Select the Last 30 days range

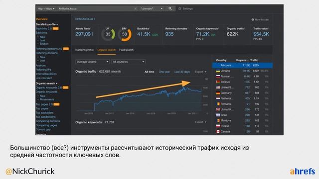click(x=182, y=72)
